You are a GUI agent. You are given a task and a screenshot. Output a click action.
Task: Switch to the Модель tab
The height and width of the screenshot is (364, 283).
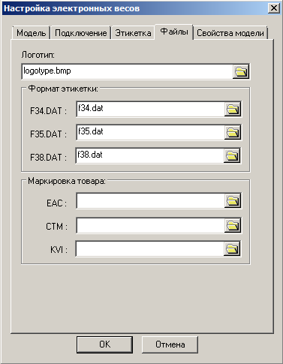pyautogui.click(x=32, y=33)
